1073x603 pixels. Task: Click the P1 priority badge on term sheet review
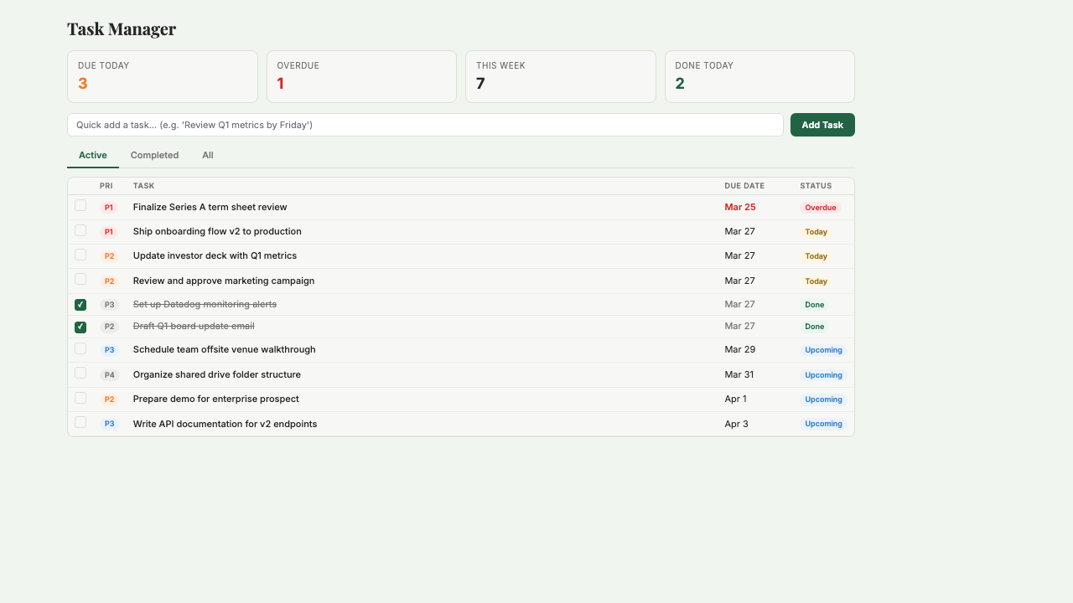point(109,207)
